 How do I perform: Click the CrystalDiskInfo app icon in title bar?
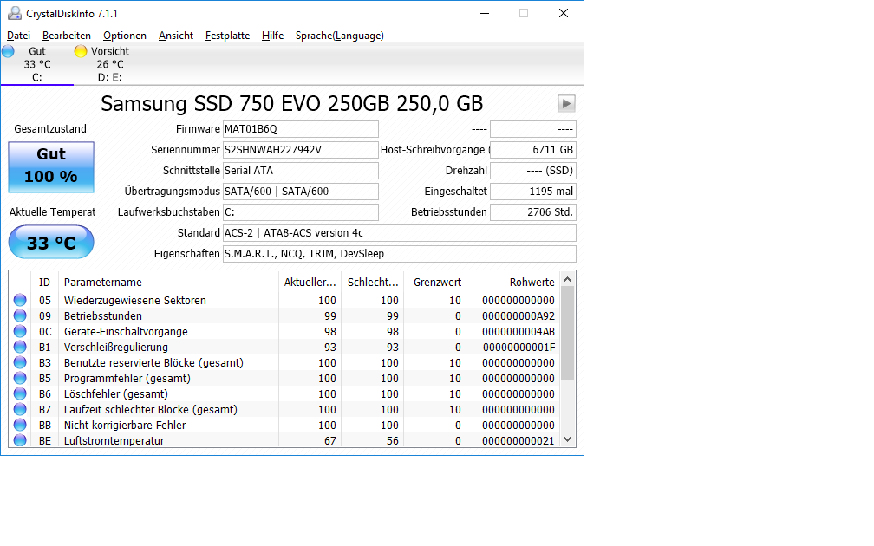pyautogui.click(x=15, y=13)
